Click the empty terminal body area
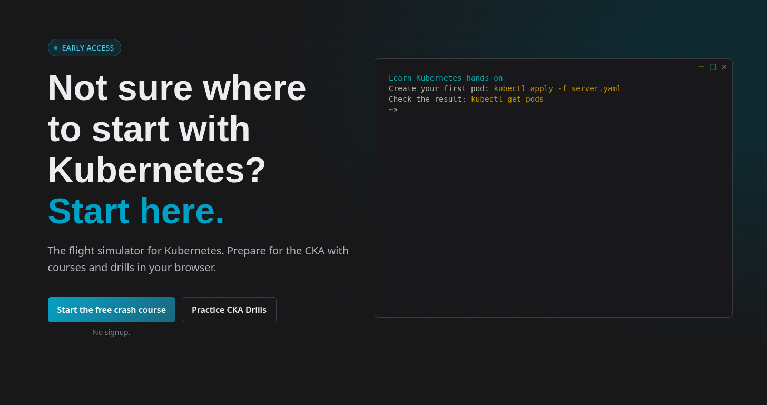This screenshot has width=767, height=405. pos(553,211)
